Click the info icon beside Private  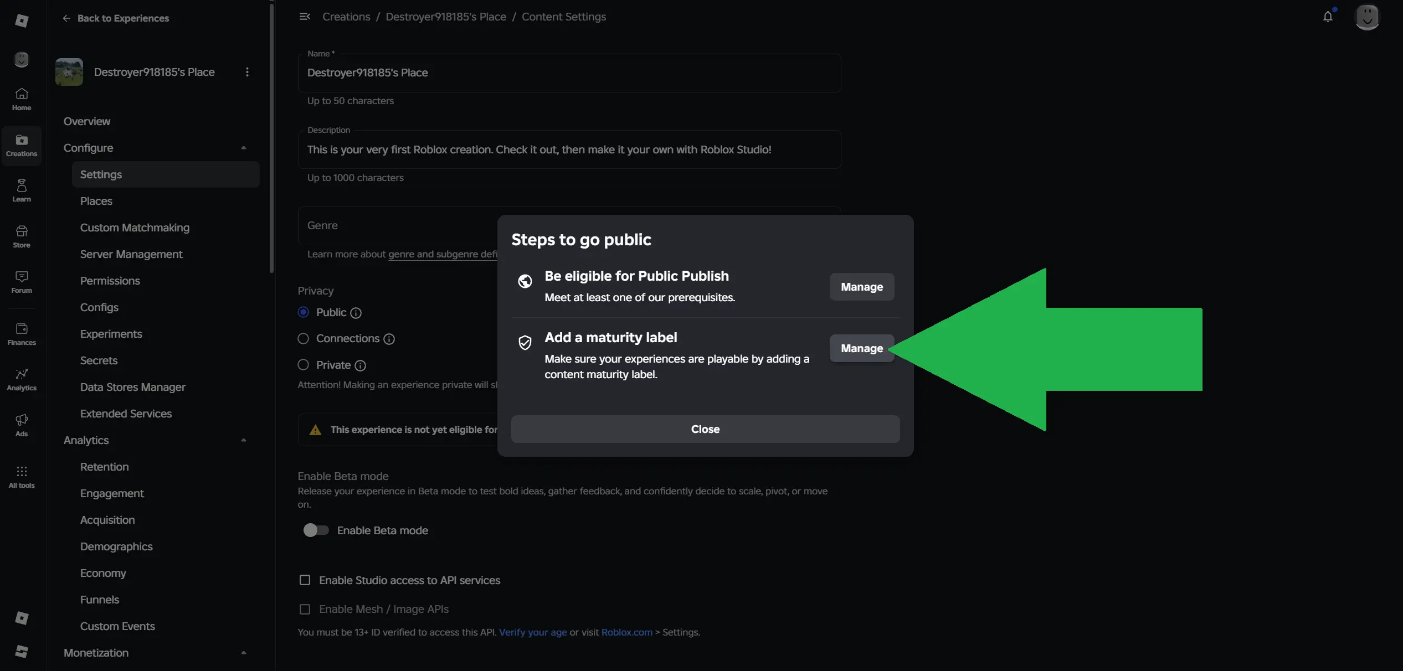click(x=361, y=365)
